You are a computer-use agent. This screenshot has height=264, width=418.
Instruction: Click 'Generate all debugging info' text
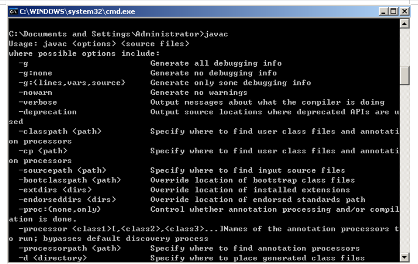[216, 63]
